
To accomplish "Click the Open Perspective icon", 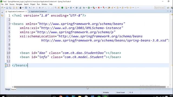I will 168,8.
